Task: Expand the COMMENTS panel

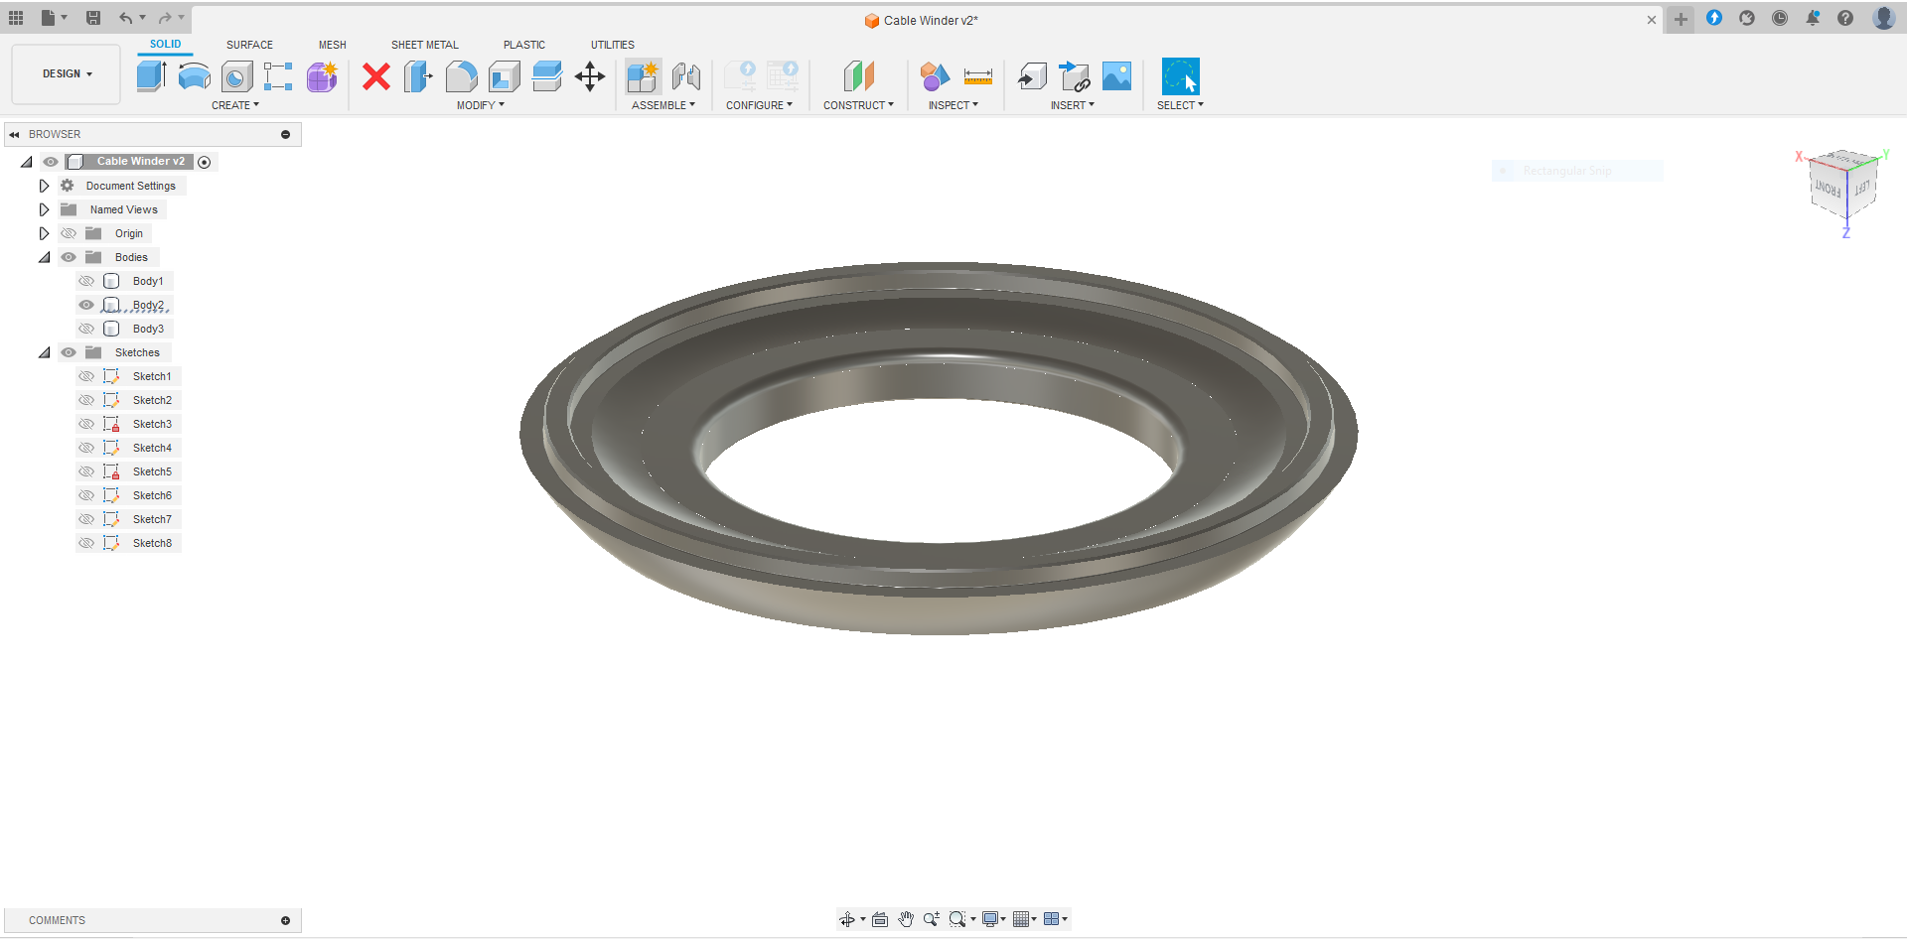Action: 285,921
